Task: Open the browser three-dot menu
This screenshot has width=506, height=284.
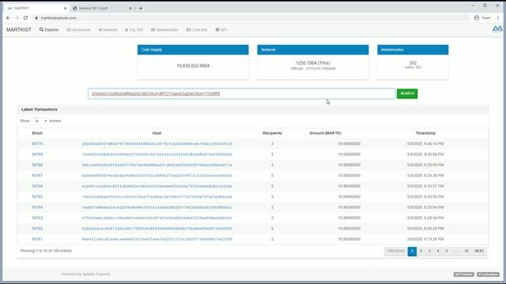Action: pos(498,17)
